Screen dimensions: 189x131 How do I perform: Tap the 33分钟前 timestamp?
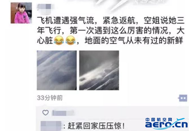(50, 98)
